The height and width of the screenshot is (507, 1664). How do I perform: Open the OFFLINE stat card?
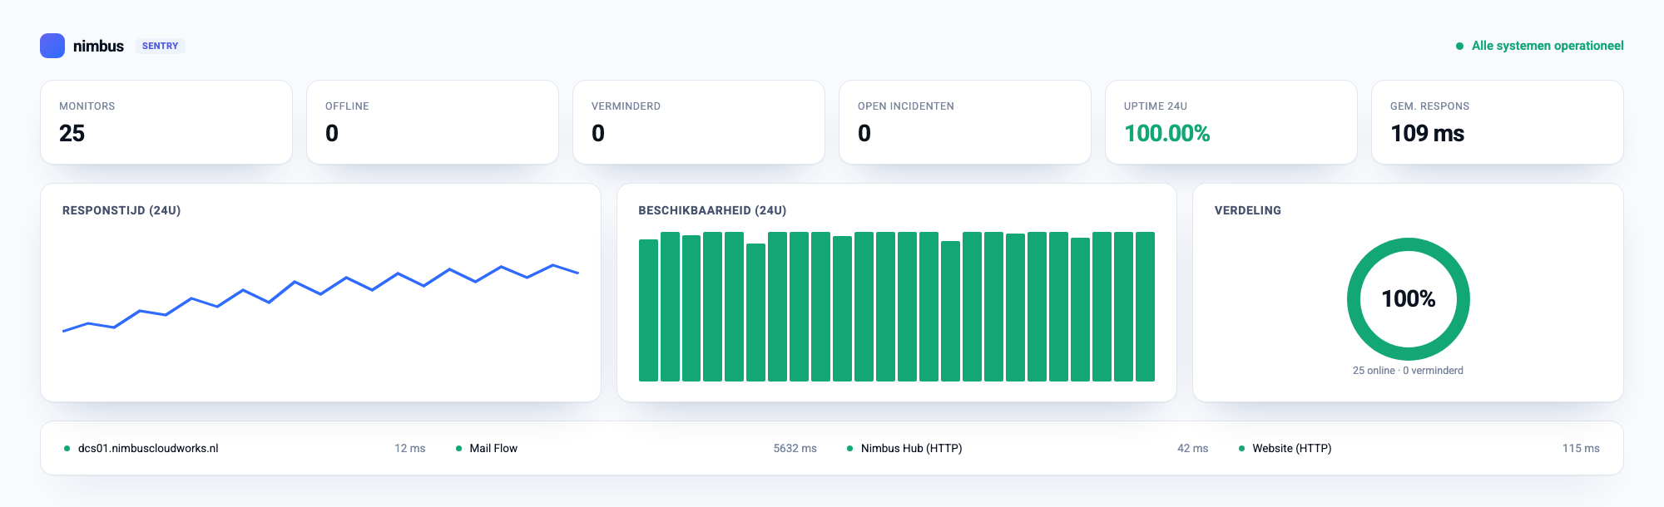coord(433,122)
